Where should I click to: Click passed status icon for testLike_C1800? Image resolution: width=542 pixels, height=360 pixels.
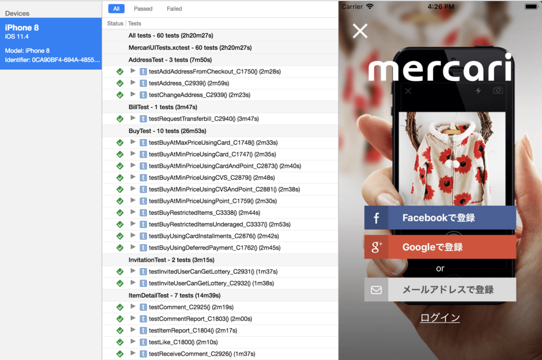120,342
